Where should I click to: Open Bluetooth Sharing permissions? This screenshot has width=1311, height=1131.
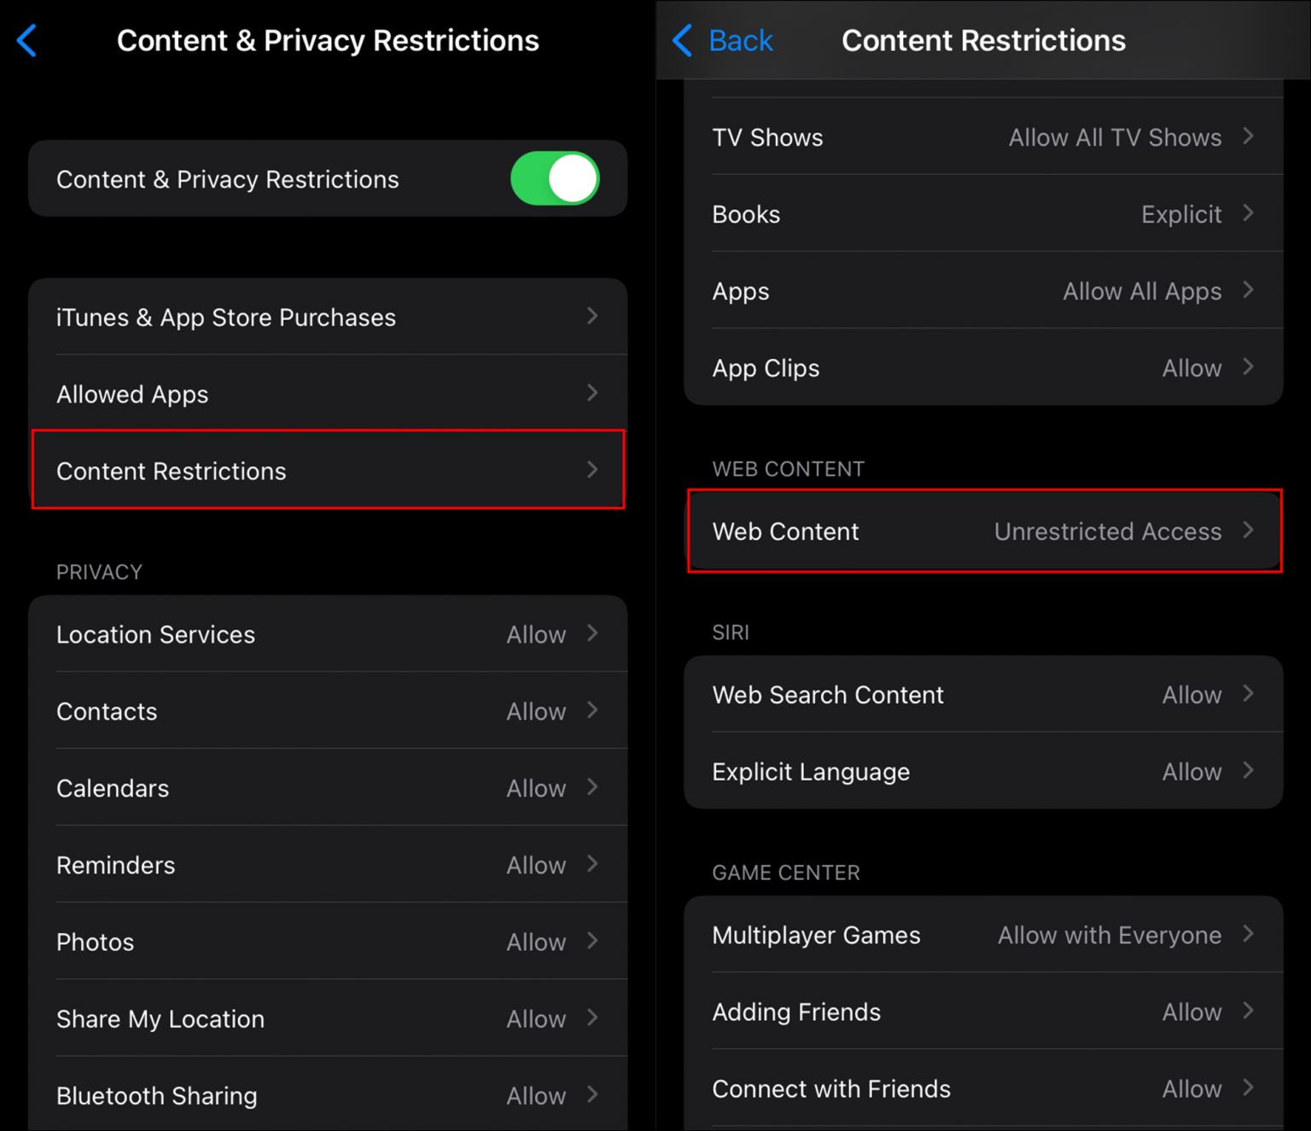click(328, 1094)
